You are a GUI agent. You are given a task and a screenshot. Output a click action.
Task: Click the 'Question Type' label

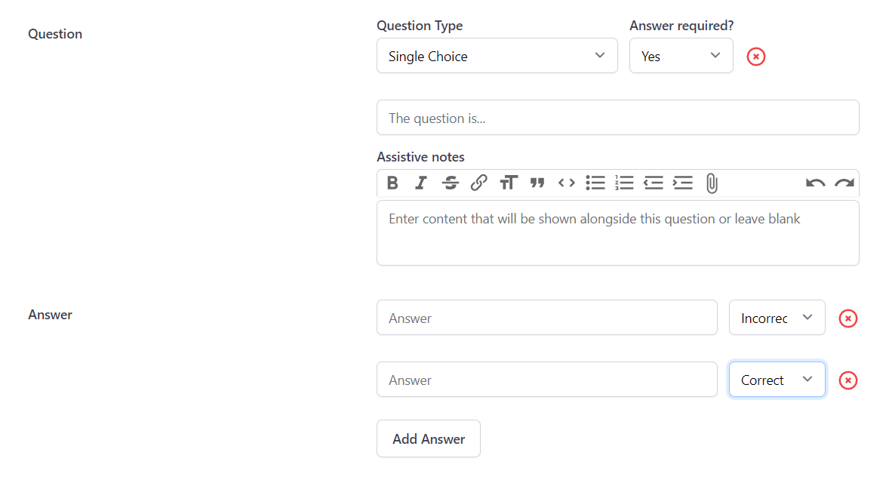(420, 26)
